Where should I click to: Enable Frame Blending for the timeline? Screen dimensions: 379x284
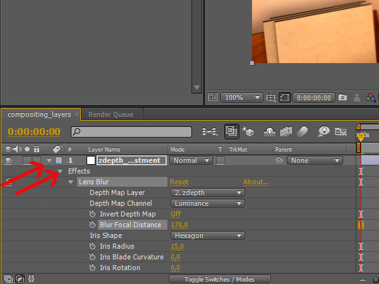click(x=286, y=132)
